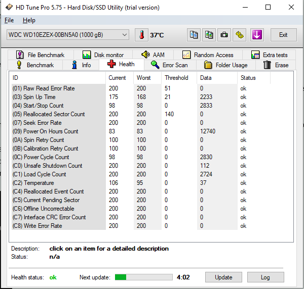Click the Benchmark lightbulb icon
The width and height of the screenshot is (304, 289).
(19, 65)
